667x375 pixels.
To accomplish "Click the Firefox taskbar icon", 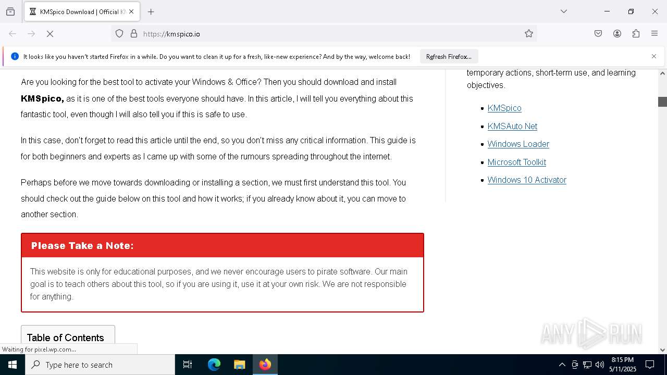I will click(265, 365).
